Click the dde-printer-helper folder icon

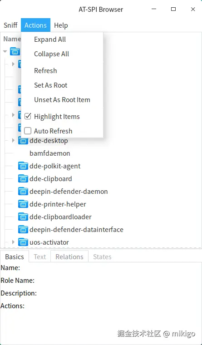pyautogui.click(x=23, y=204)
